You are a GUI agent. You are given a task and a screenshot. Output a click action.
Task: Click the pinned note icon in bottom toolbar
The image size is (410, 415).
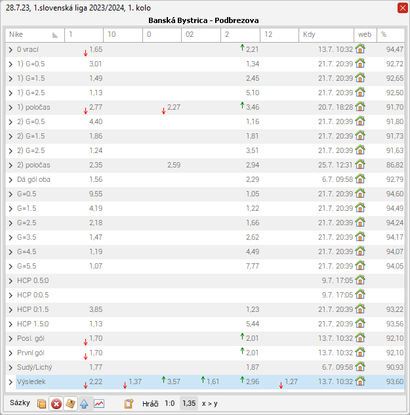70,404
